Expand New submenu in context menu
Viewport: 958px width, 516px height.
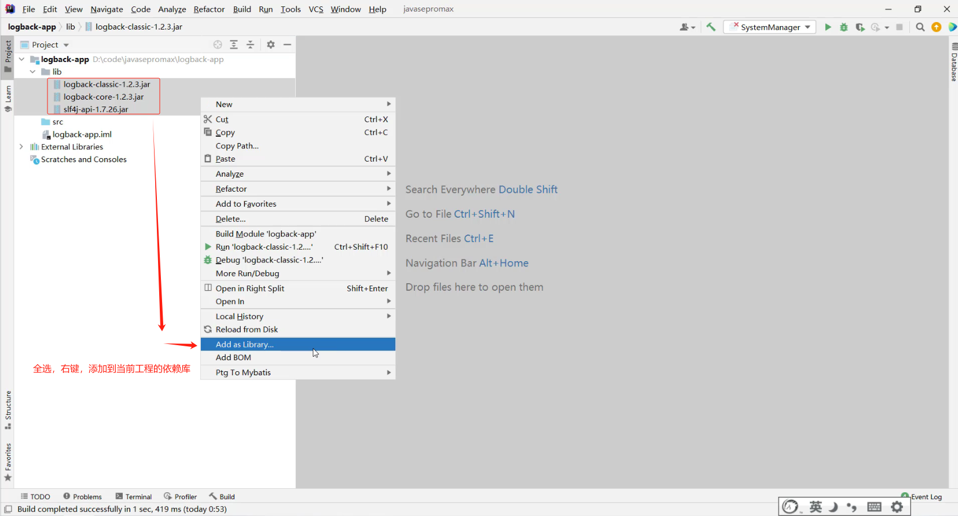tap(298, 104)
